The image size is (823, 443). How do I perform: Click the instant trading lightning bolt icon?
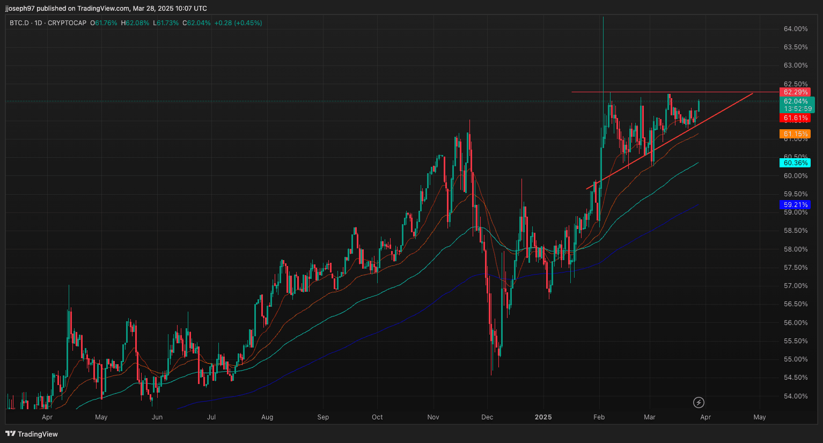point(699,403)
